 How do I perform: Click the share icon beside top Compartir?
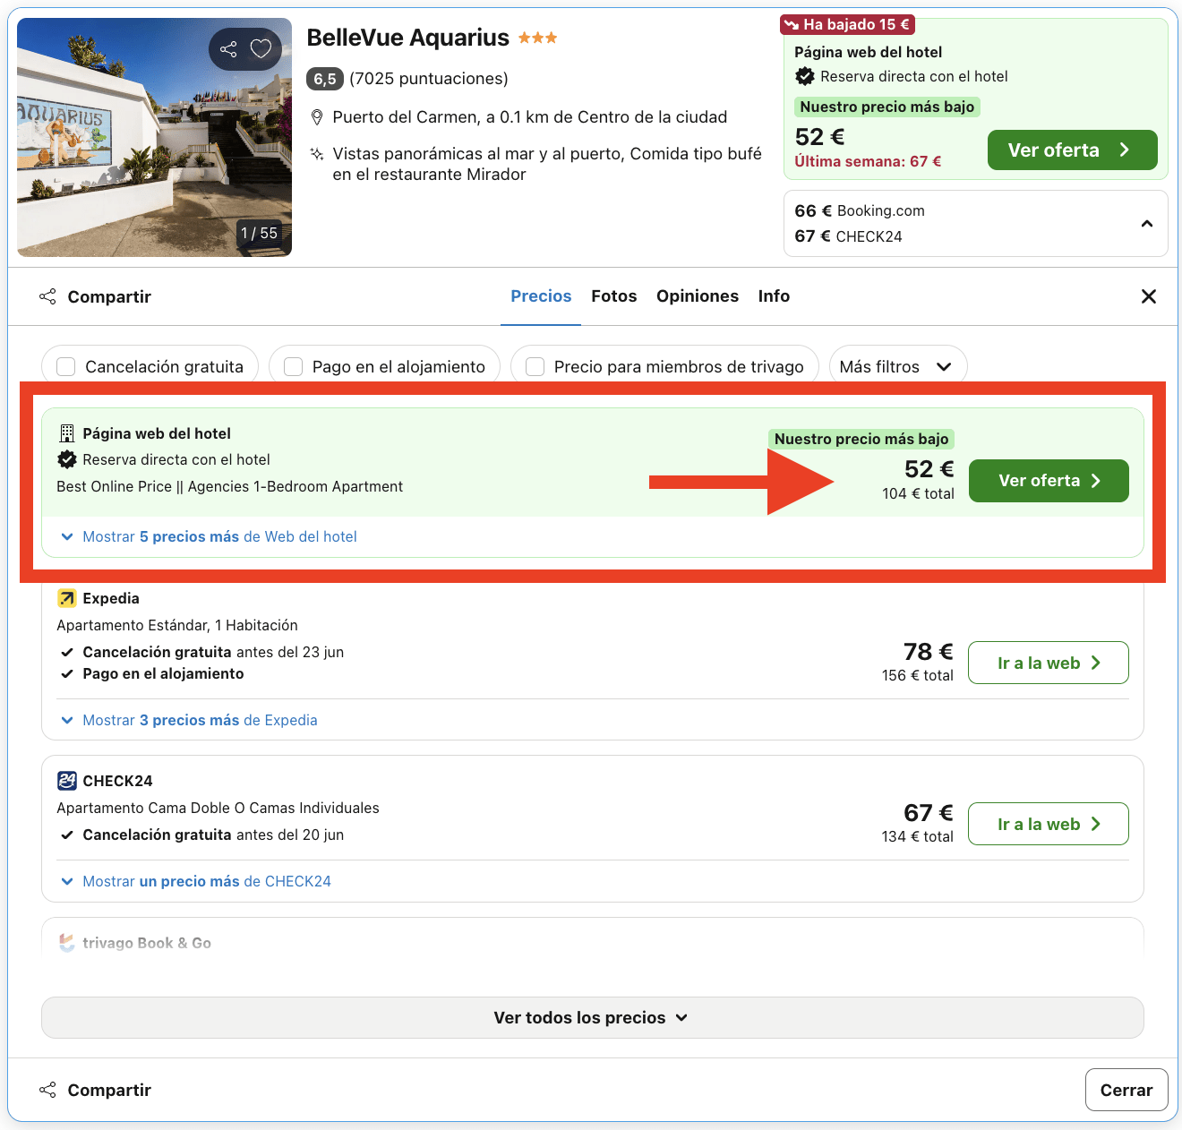click(x=47, y=296)
